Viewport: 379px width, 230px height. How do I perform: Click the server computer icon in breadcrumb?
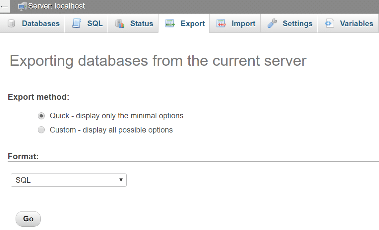click(22, 6)
